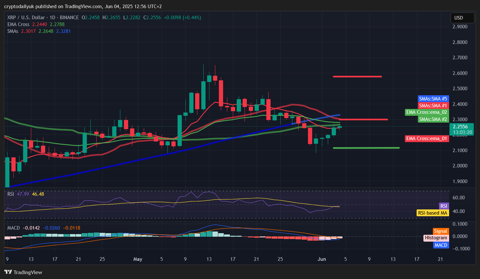The width and height of the screenshot is (480, 279).
Task: Click the Jun label on date axis
Action: click(x=322, y=259)
